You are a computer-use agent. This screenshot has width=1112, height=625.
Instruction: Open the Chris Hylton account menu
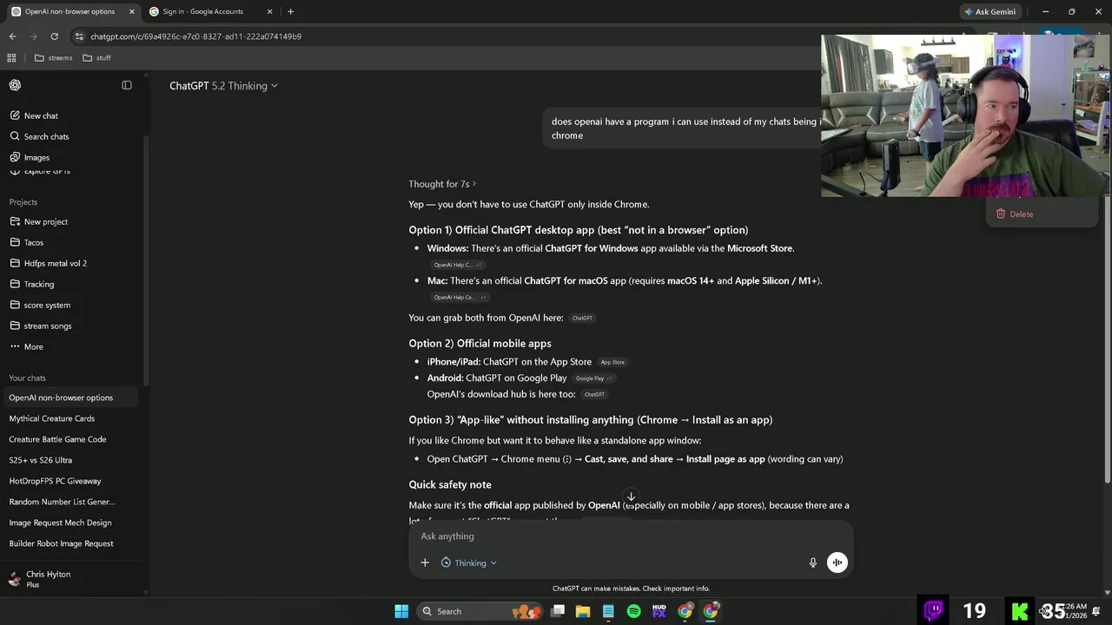coord(71,579)
